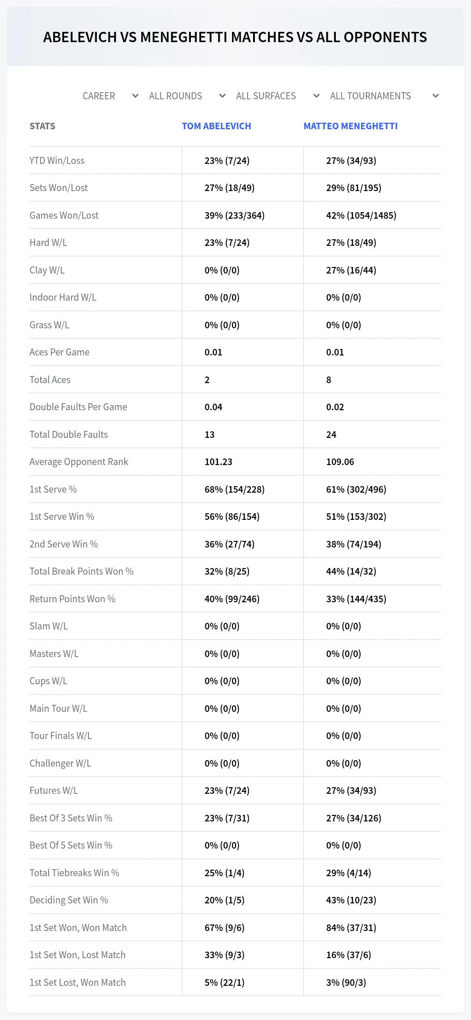Open the ALL SURFACES filter
This screenshot has height=1020, width=471.
tap(278, 96)
